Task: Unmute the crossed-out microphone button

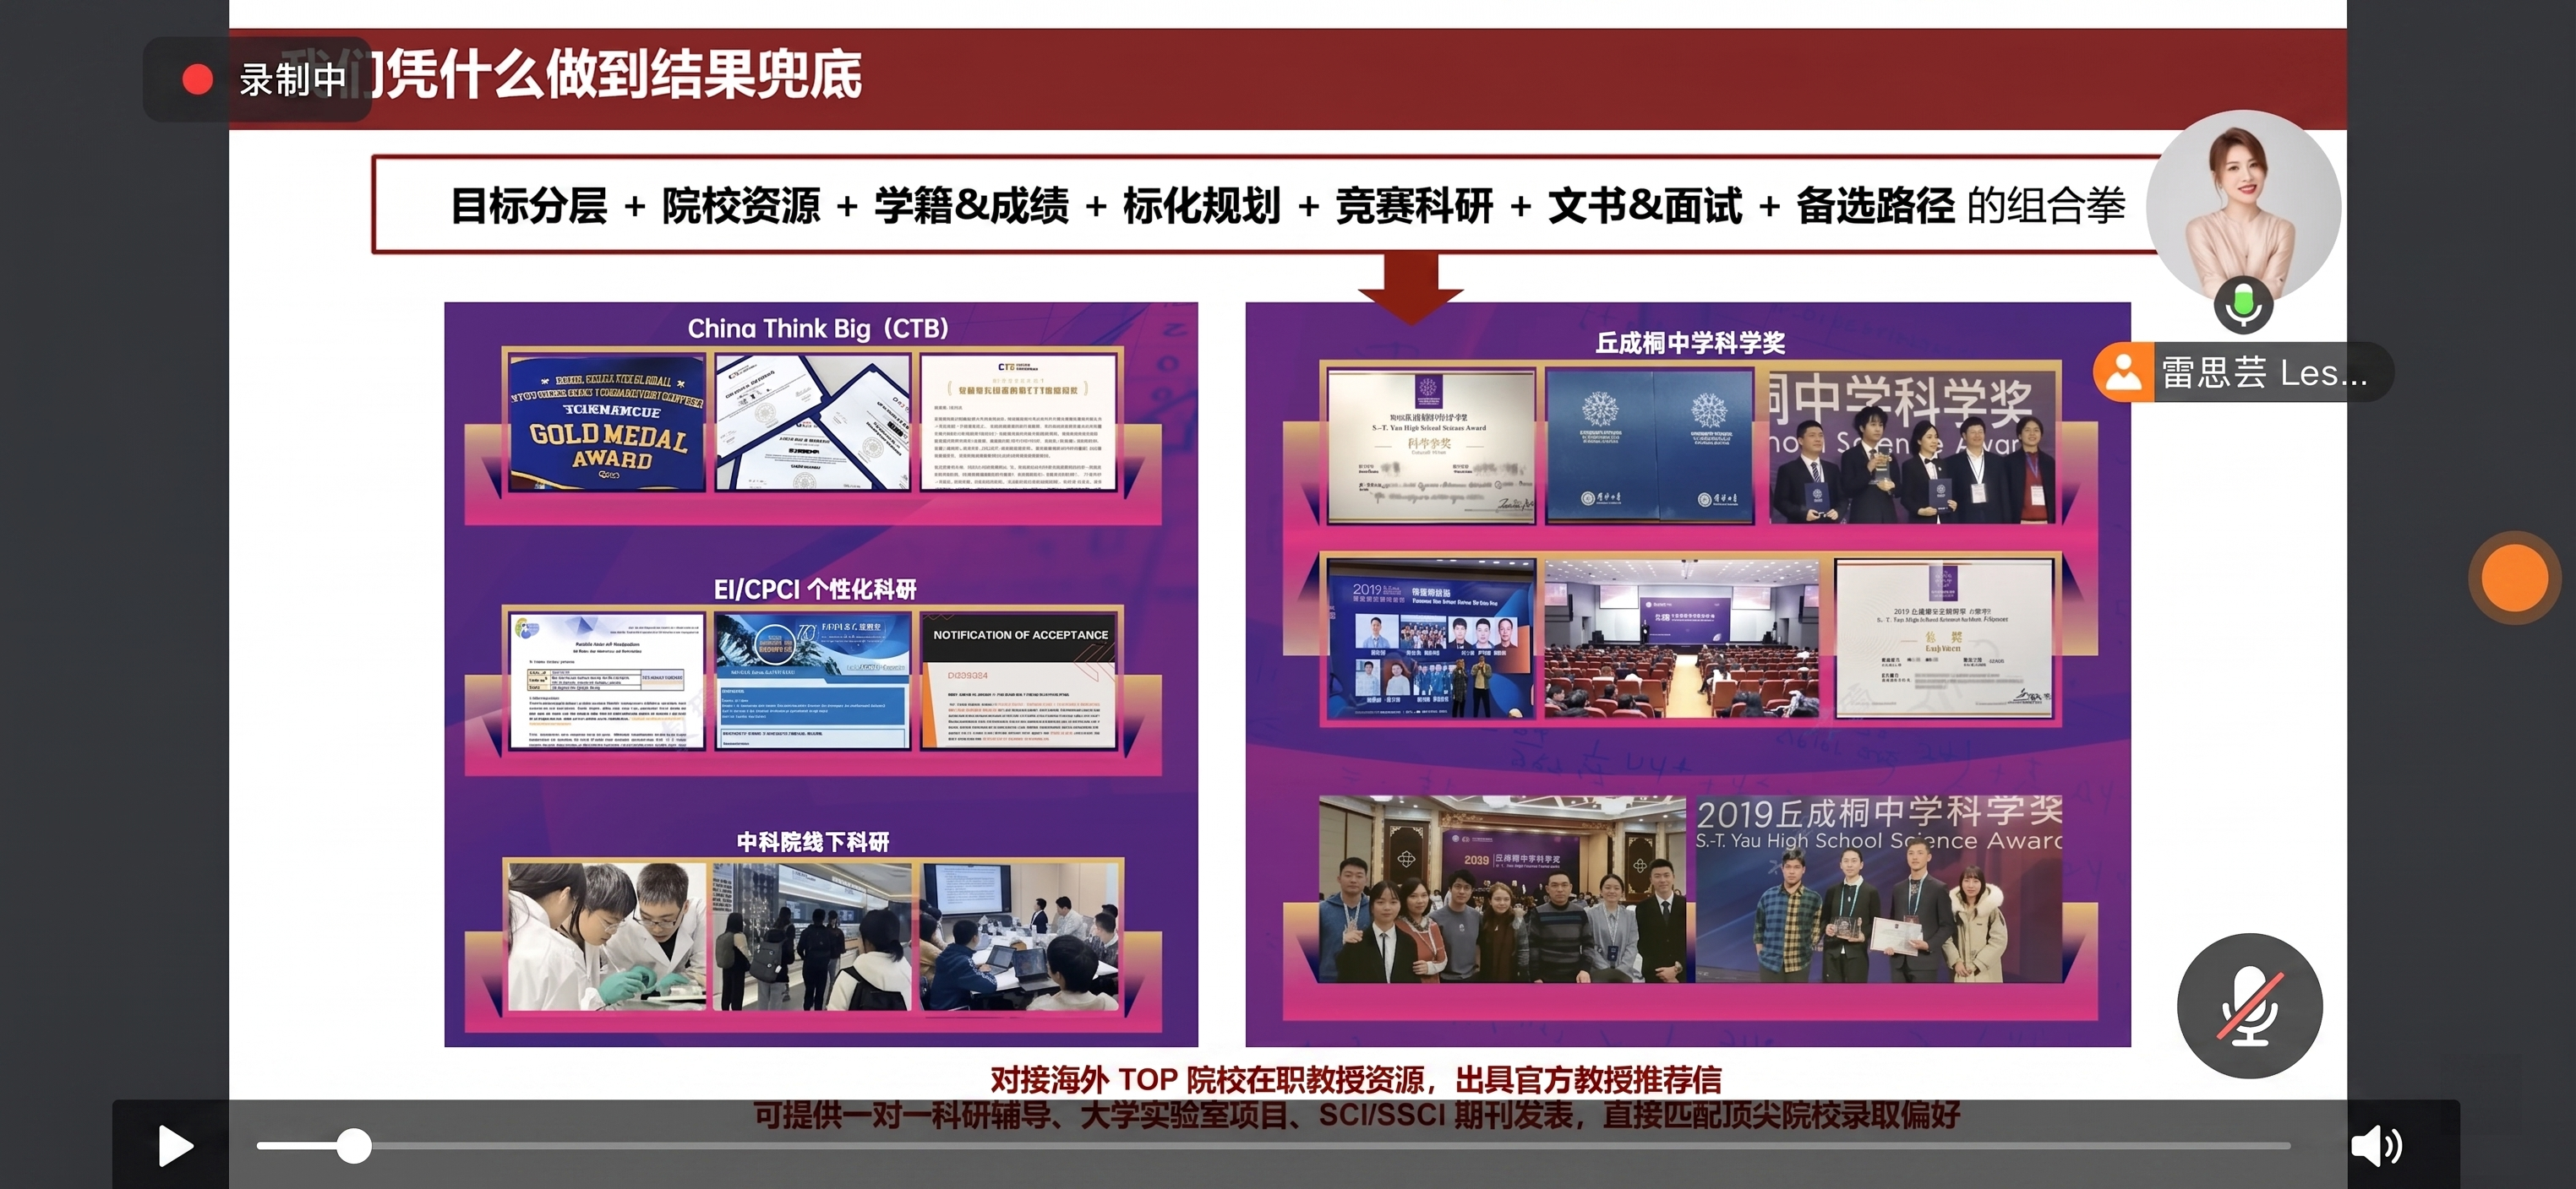Action: tap(2249, 1005)
